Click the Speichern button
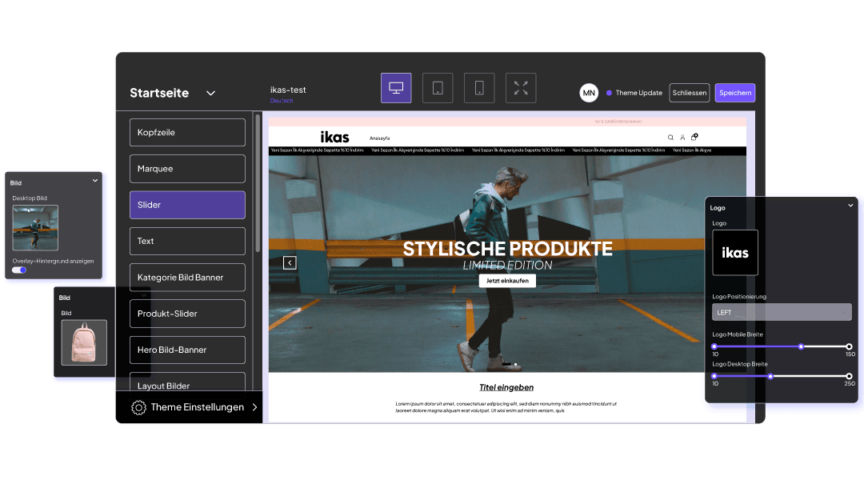This screenshot has height=480, width=864. (x=735, y=93)
